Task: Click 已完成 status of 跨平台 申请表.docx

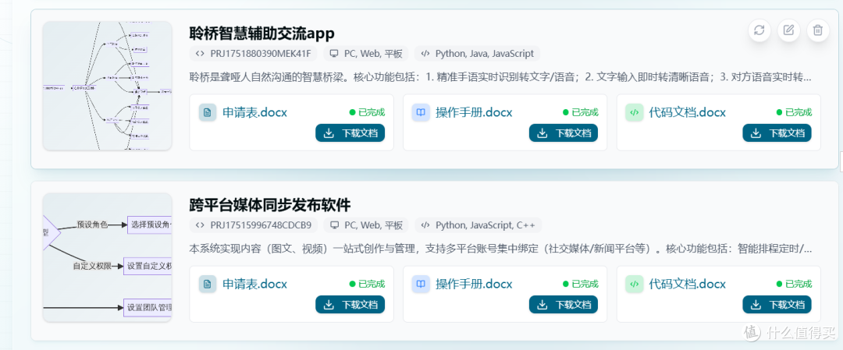Action: point(367,284)
